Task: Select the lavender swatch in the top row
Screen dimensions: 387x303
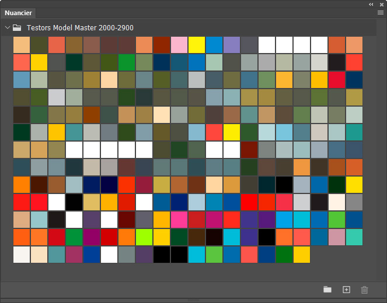Action: tap(232, 45)
